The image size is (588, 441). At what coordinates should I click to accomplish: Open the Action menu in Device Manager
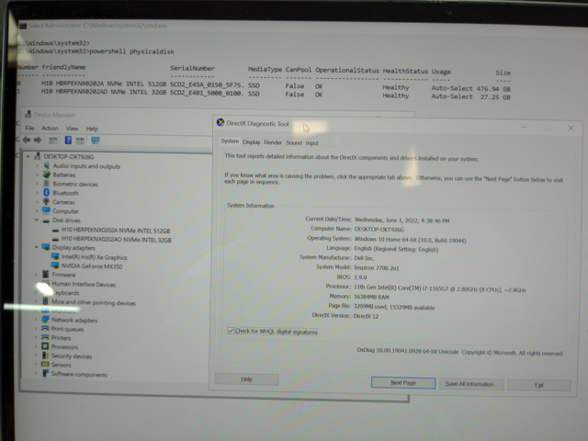[50, 129]
